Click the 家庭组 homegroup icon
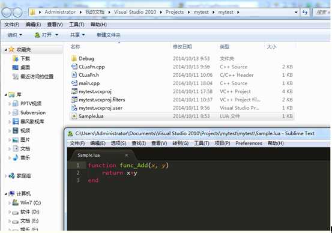The width and height of the screenshot is (332, 233). 12,175
